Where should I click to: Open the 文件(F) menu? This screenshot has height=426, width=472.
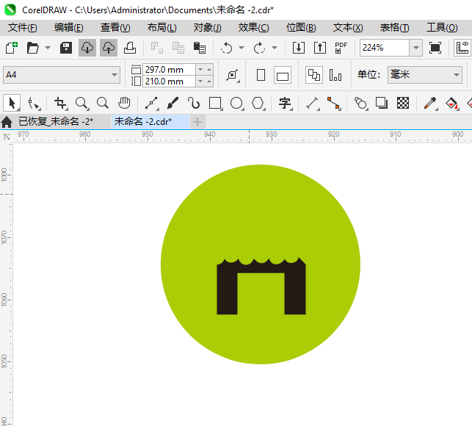coord(23,28)
